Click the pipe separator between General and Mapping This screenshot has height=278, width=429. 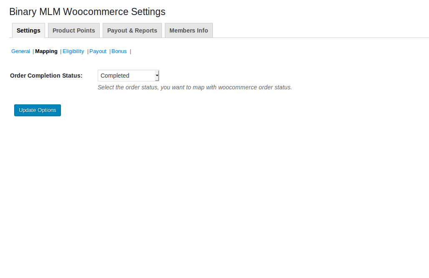33,51
